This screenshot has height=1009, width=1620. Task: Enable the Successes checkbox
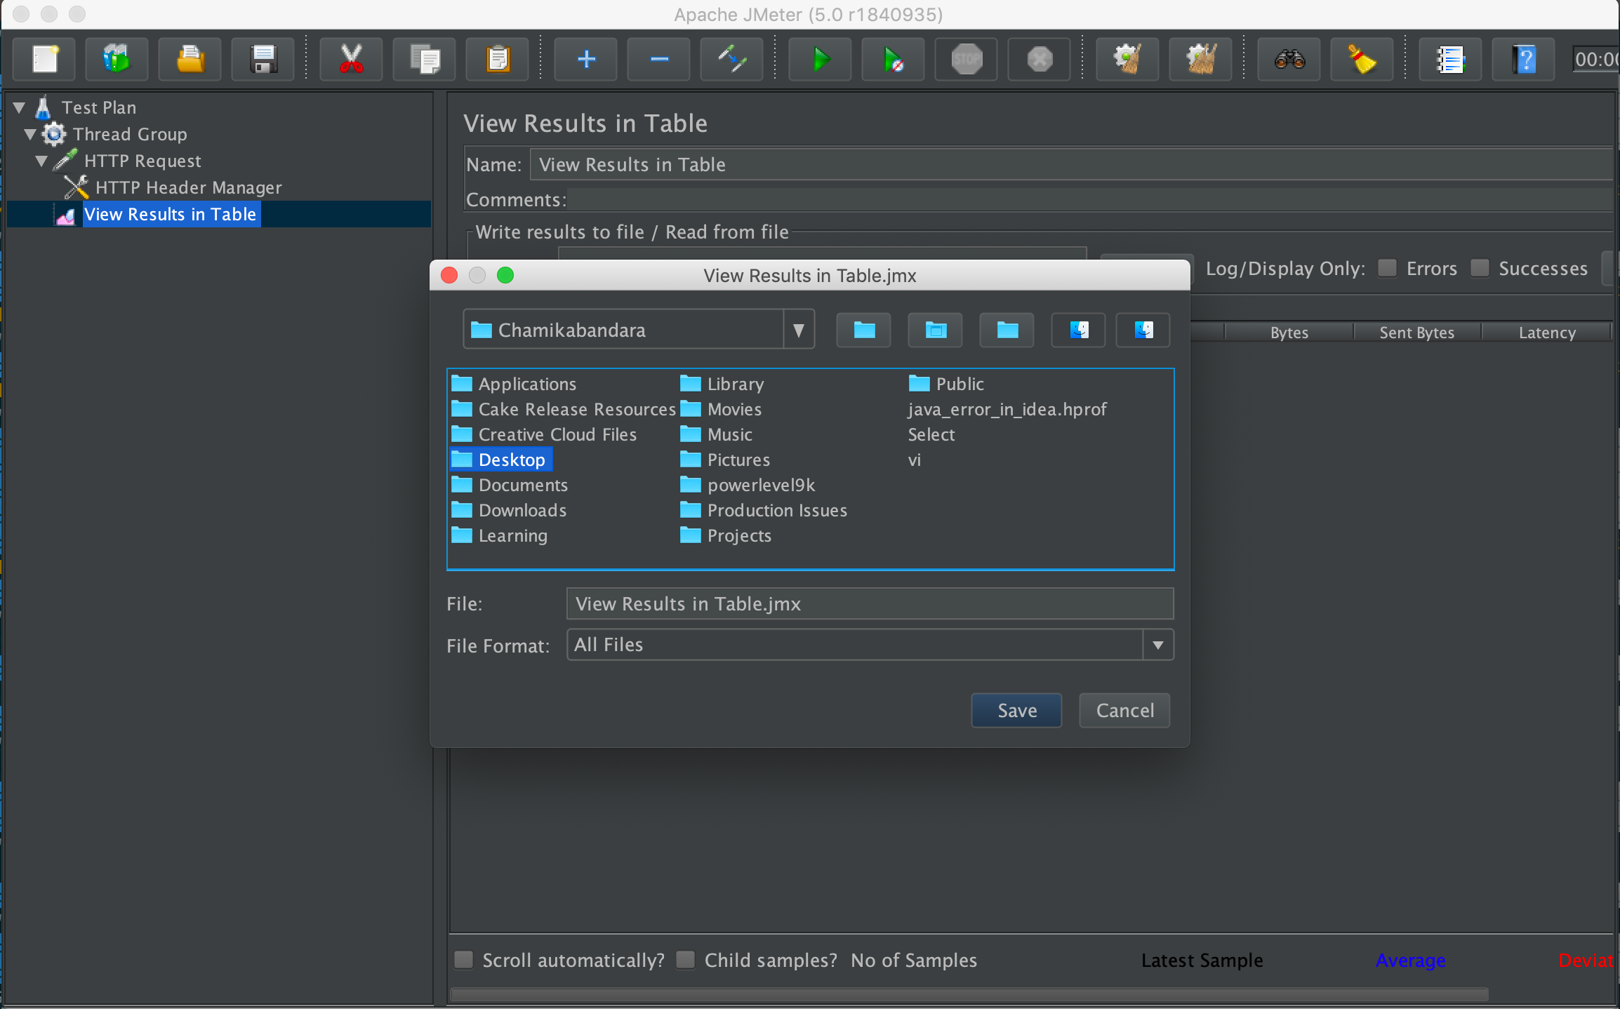(x=1480, y=268)
